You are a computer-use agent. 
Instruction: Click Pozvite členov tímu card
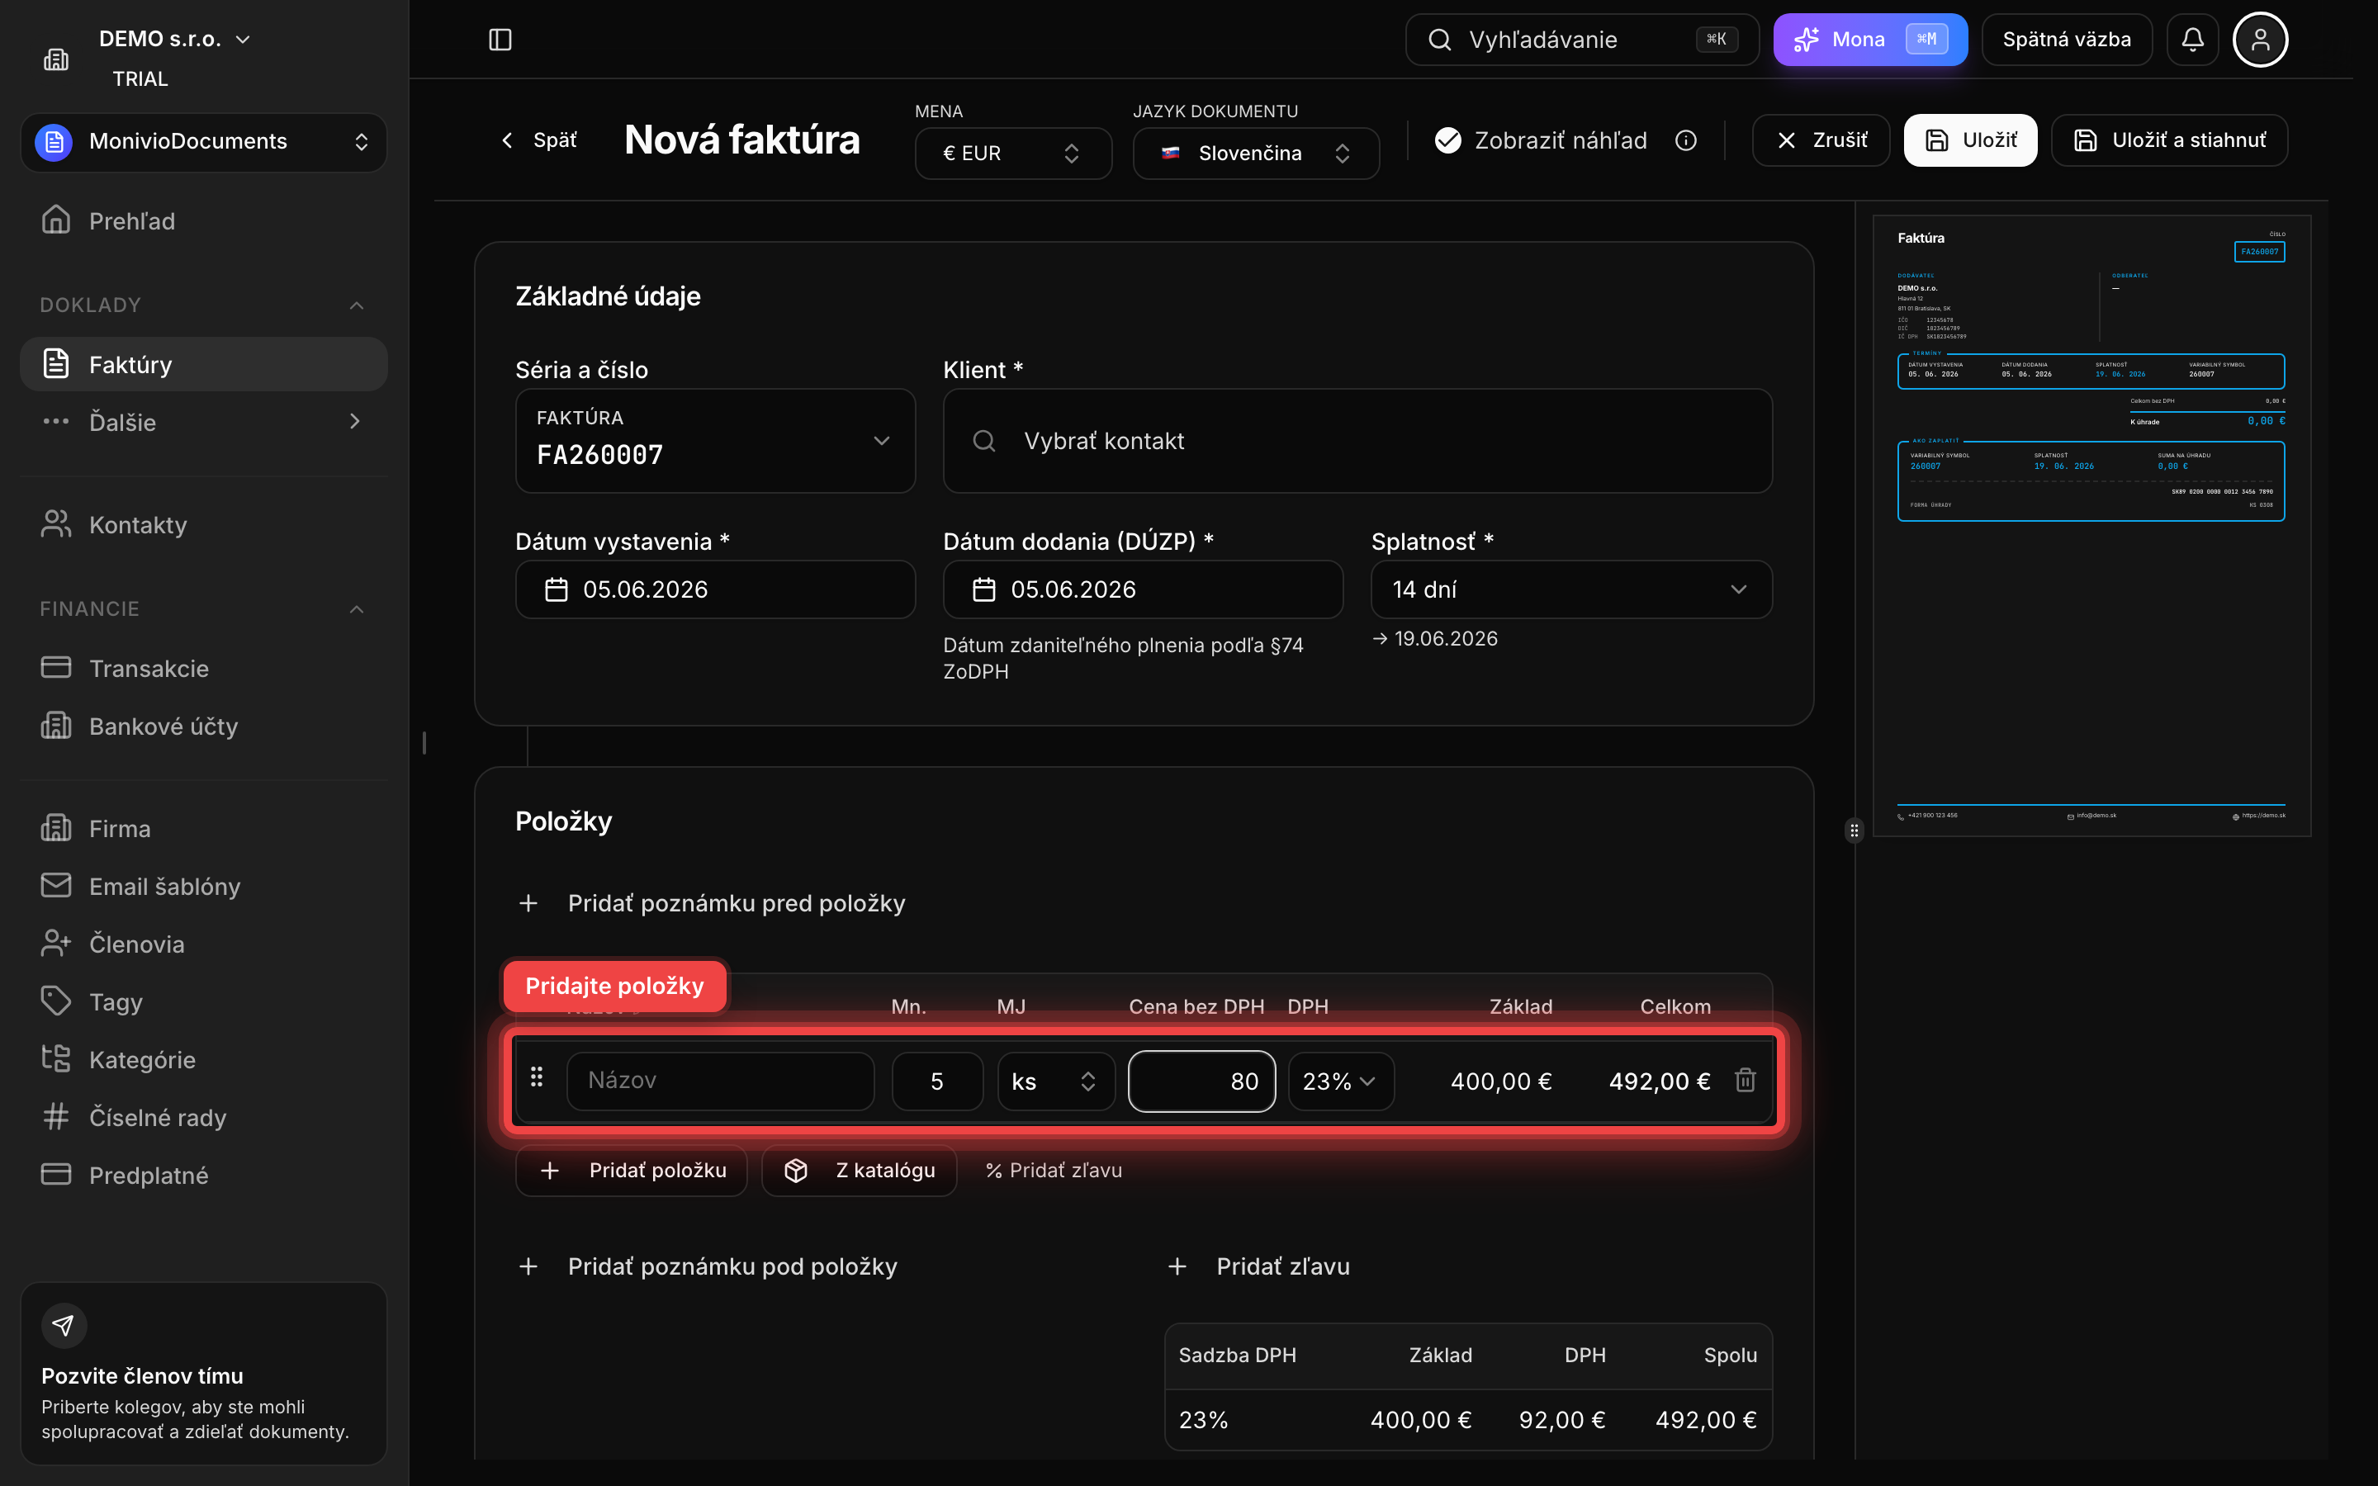click(x=203, y=1373)
